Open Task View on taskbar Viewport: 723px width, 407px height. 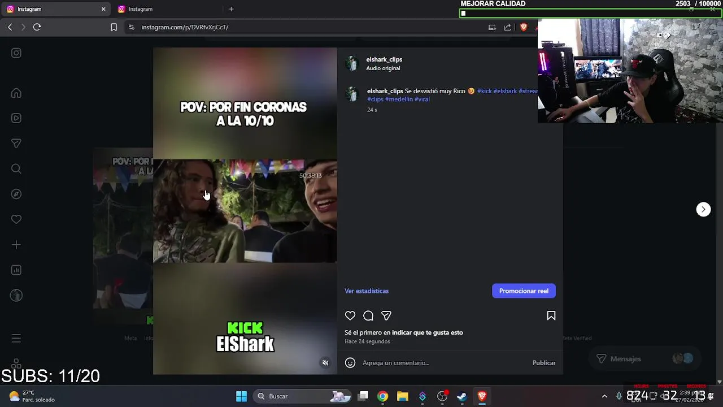363,396
